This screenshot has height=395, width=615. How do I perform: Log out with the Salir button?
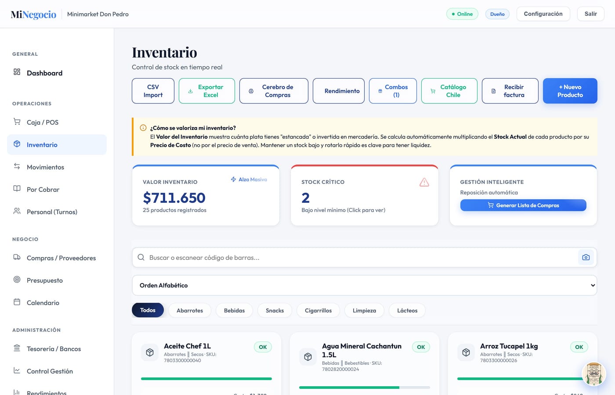point(591,14)
